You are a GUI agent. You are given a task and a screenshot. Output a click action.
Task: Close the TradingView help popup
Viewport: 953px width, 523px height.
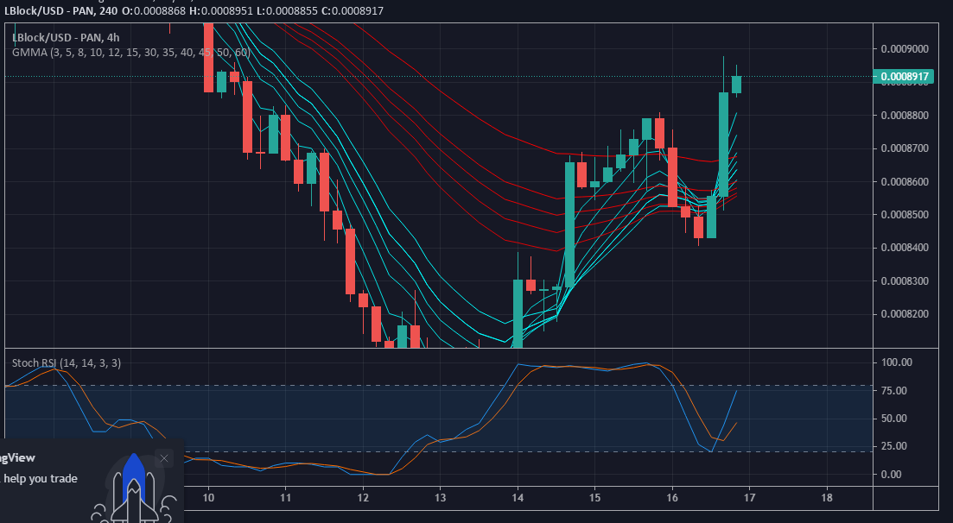tap(164, 458)
